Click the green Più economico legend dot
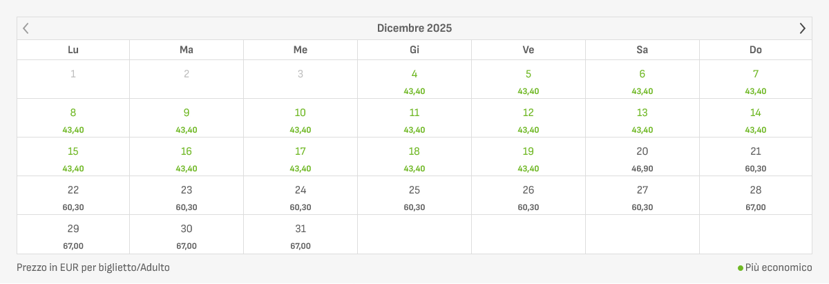 [741, 268]
